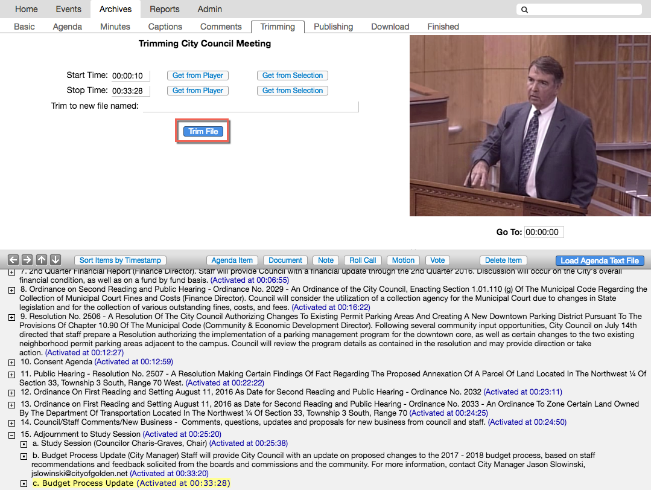The height and width of the screenshot is (490, 651).
Task: Expand item 10 Consent Agenda
Action: pyautogui.click(x=11, y=363)
